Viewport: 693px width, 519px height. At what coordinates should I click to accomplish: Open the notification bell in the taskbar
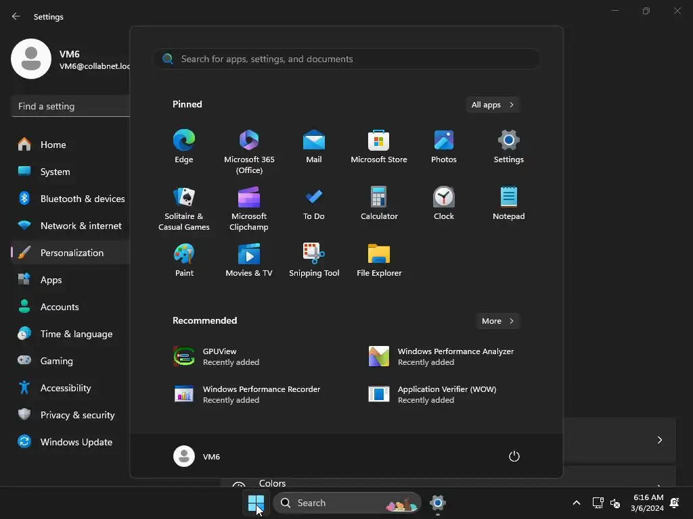[675, 503]
